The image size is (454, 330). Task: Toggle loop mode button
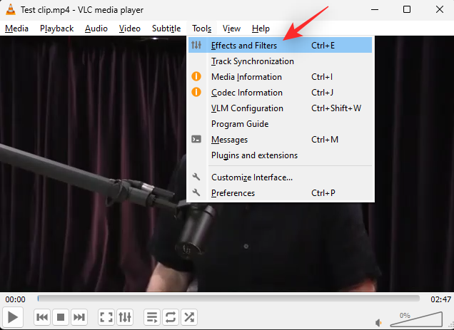171,317
